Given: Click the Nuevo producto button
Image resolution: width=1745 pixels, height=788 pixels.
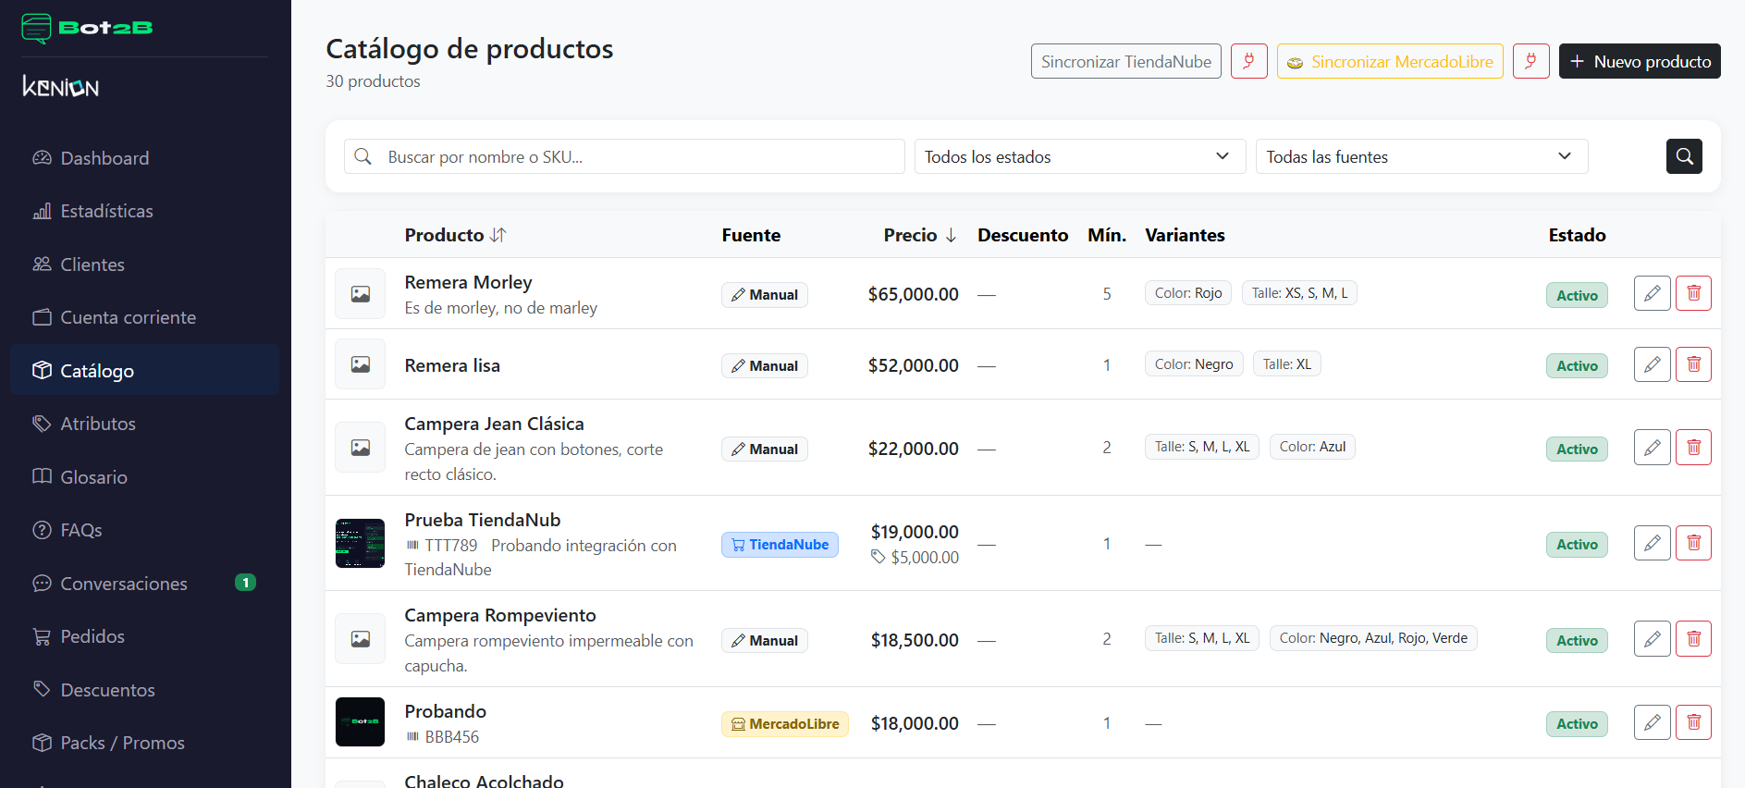Looking at the screenshot, I should coord(1640,61).
